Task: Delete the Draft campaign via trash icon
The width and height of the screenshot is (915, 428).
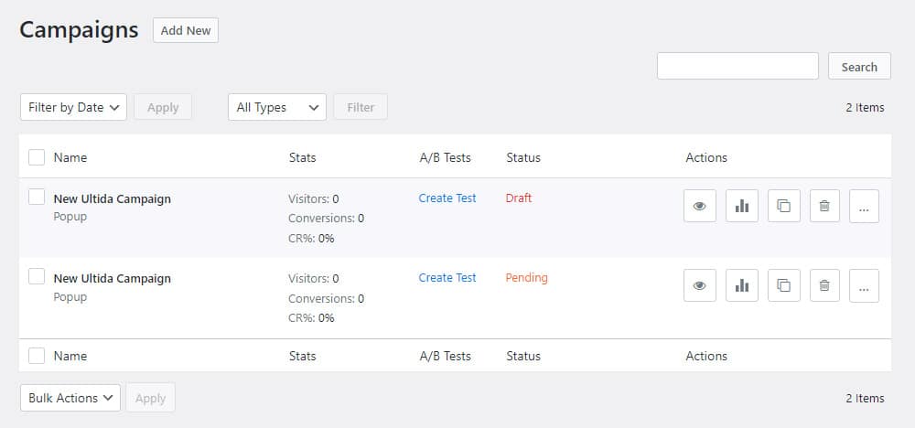Action: coord(824,206)
